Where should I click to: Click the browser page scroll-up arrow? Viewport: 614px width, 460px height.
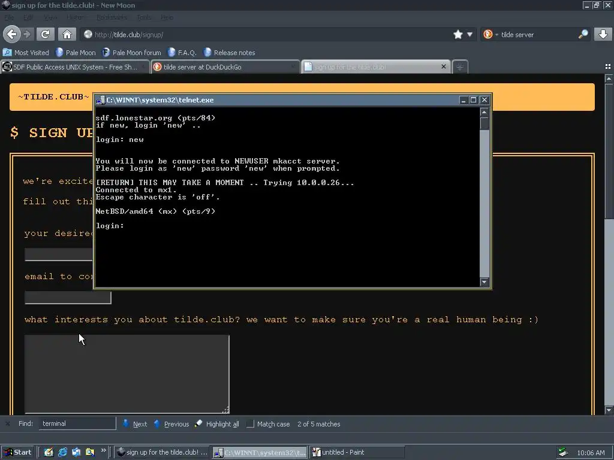coord(609,78)
